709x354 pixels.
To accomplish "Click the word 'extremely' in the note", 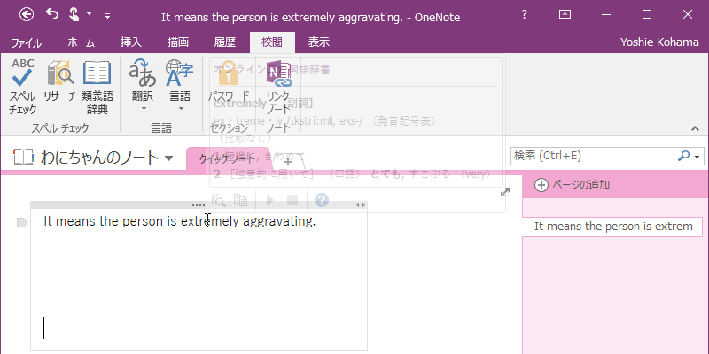I will click(x=210, y=221).
